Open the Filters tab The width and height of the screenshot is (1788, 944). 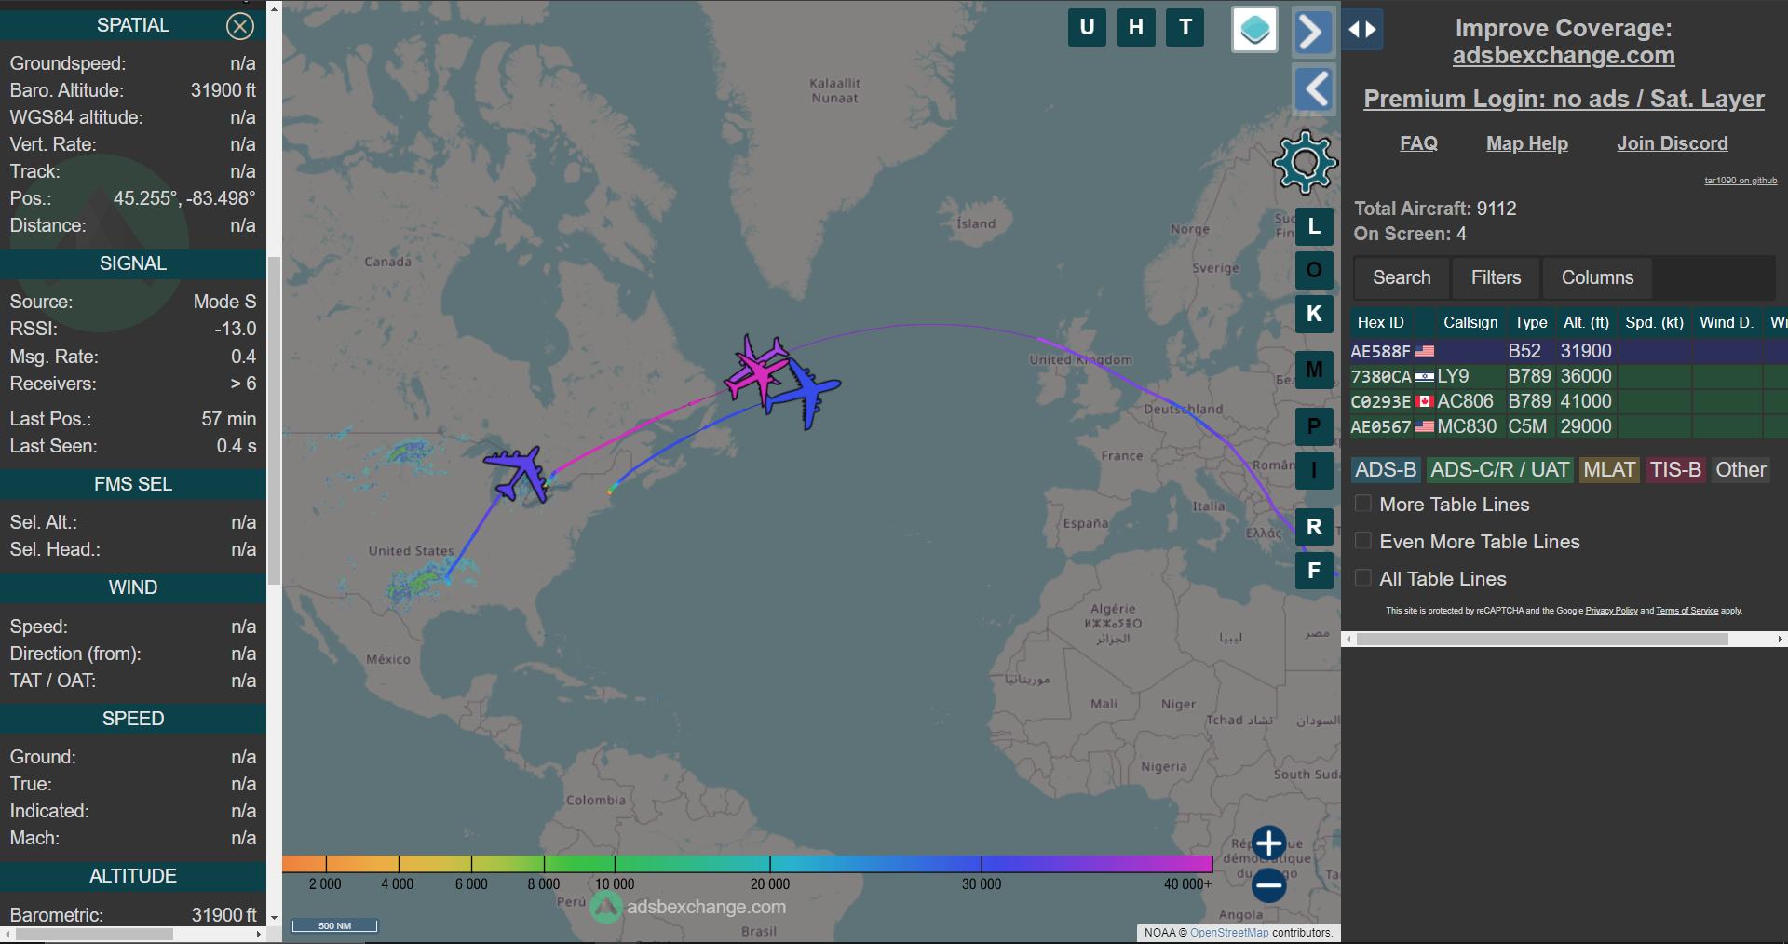tap(1496, 277)
